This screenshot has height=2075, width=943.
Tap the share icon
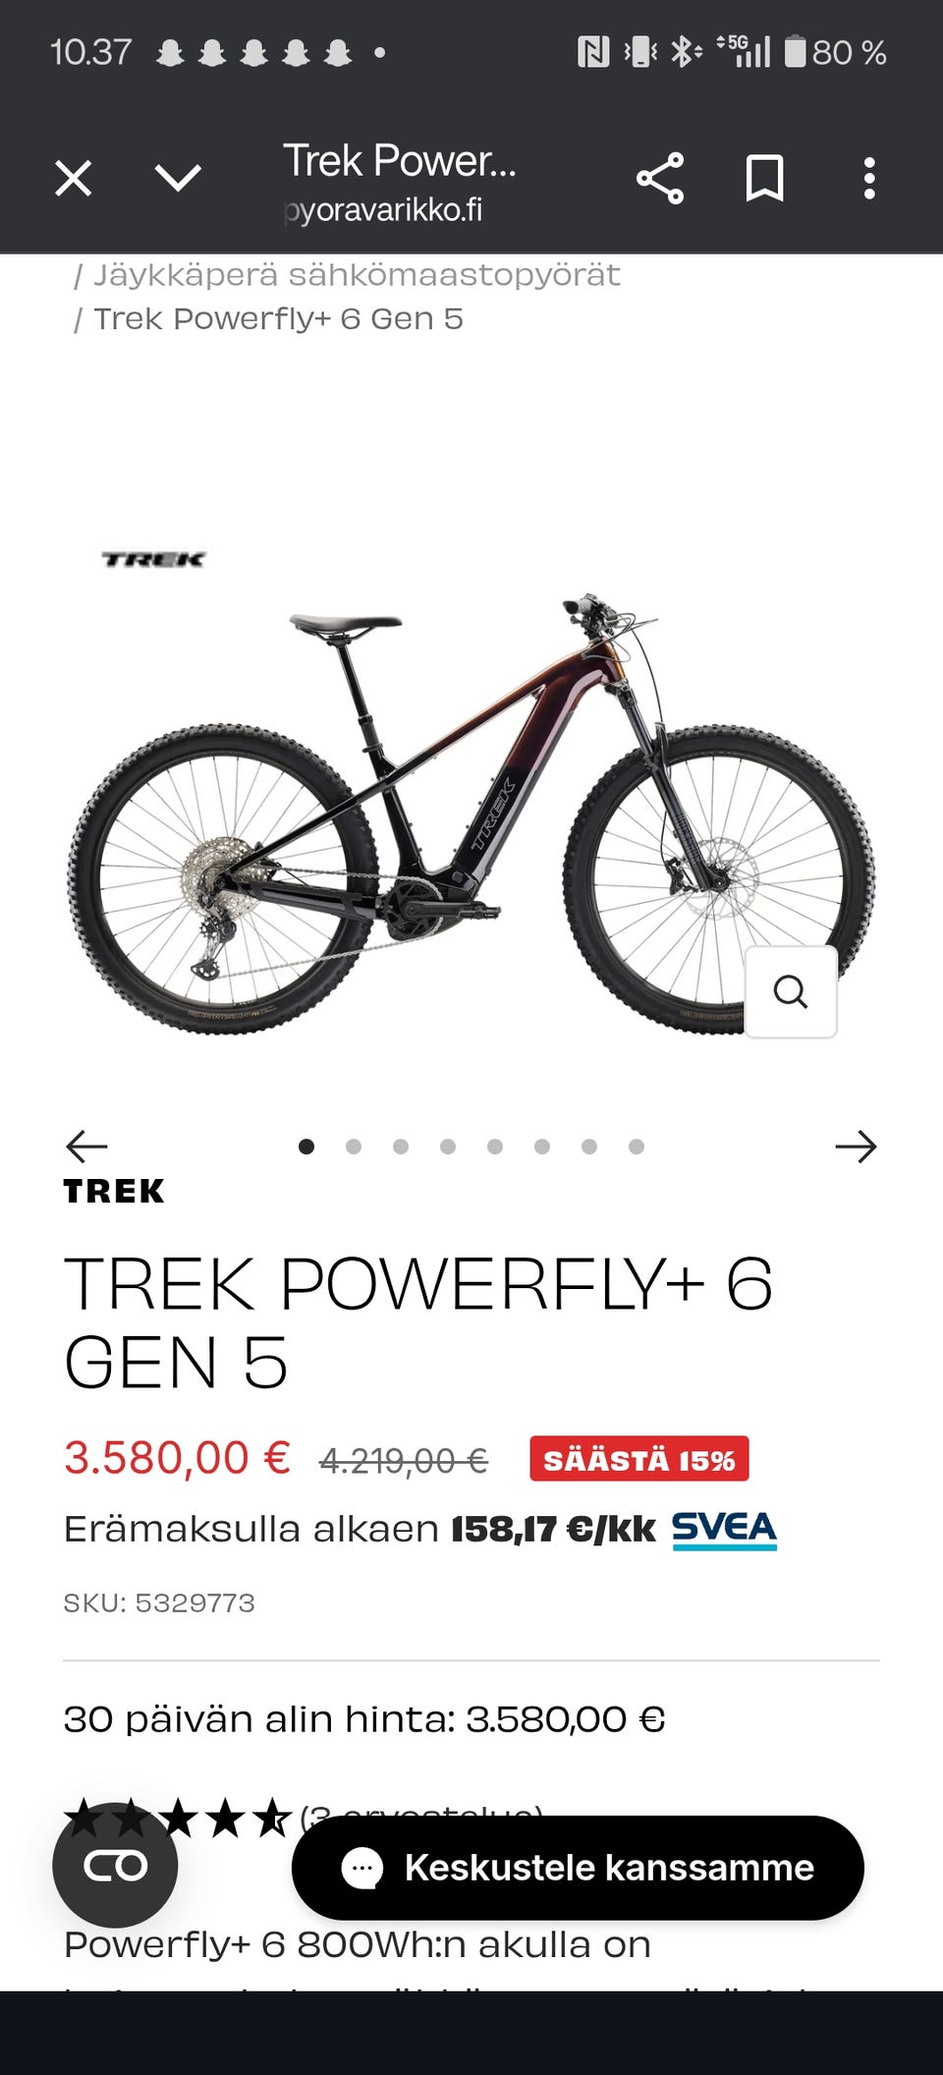tap(660, 179)
